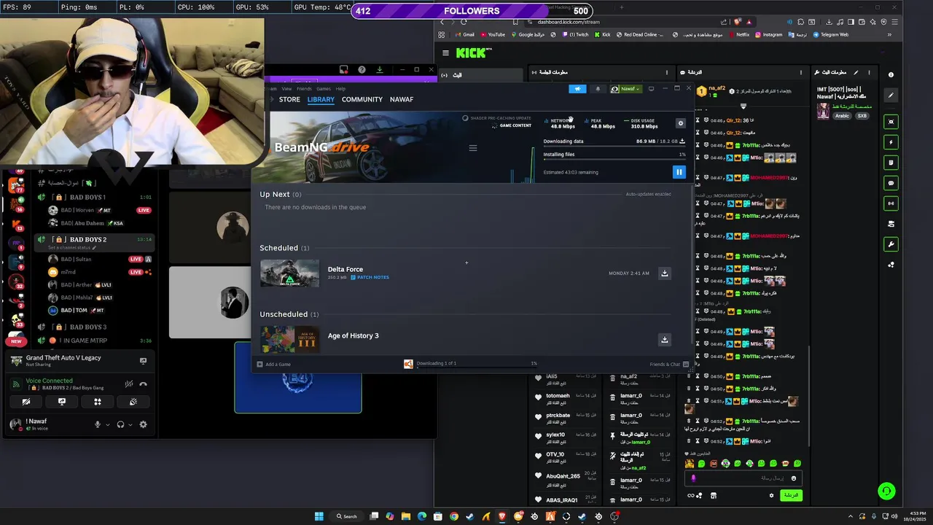The width and height of the screenshot is (933, 525).
Task: Expand hidden bookmarks chevron
Action: point(889,34)
